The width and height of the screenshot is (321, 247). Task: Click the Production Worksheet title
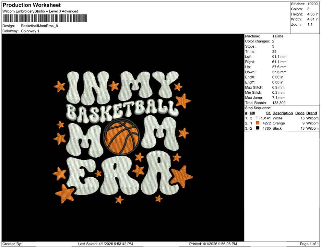pyautogui.click(x=31, y=5)
